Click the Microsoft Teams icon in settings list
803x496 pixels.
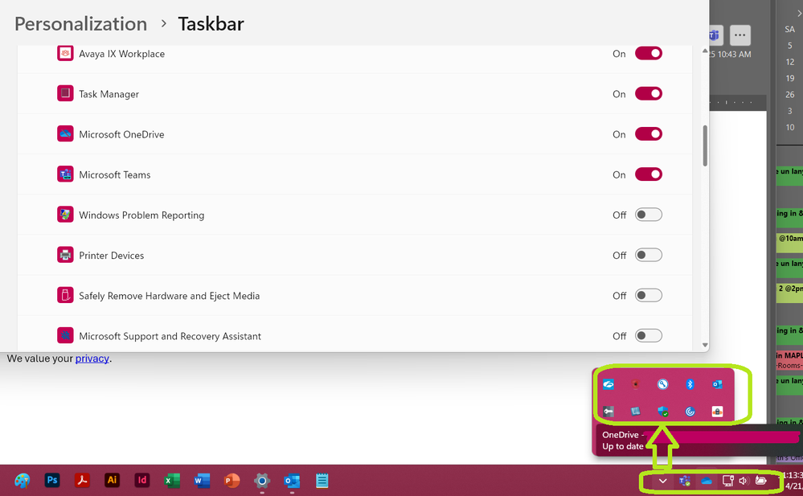point(65,174)
